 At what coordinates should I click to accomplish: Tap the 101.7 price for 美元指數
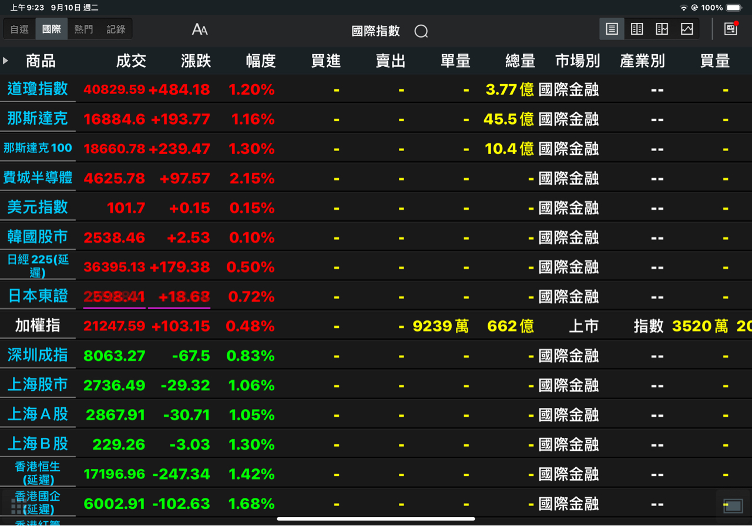pos(126,208)
